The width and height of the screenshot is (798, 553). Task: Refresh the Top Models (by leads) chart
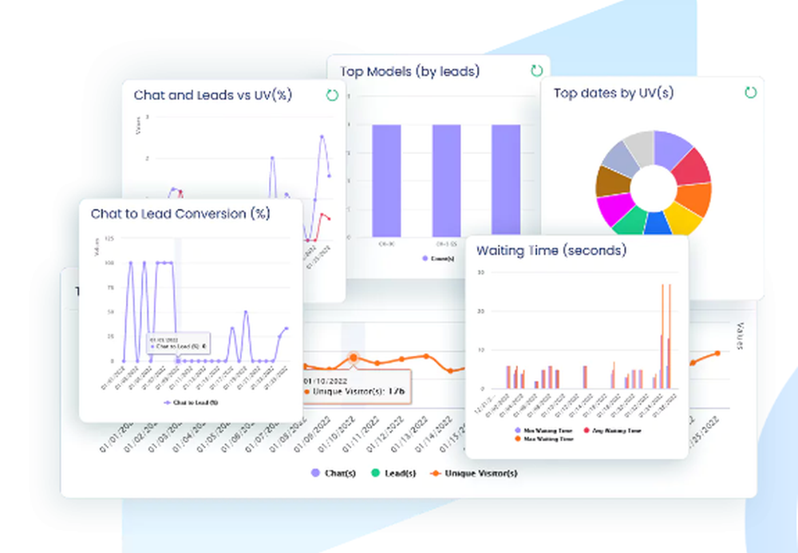coord(536,71)
